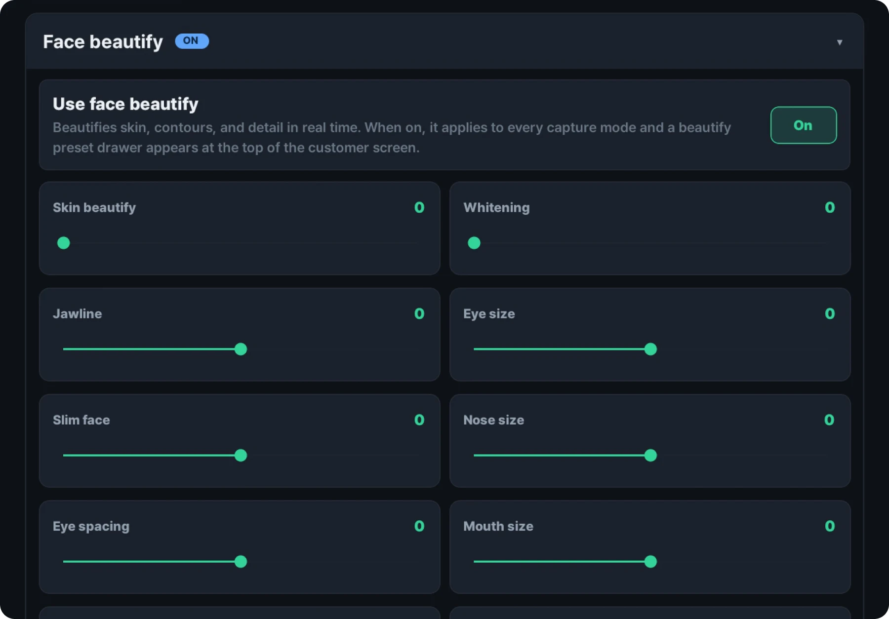Click the Nose size label

[x=494, y=420]
